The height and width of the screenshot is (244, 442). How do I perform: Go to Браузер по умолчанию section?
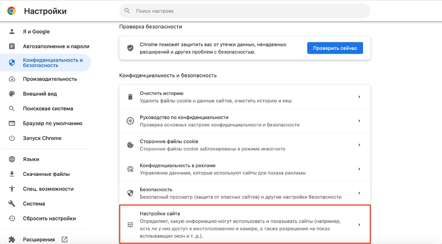point(52,123)
